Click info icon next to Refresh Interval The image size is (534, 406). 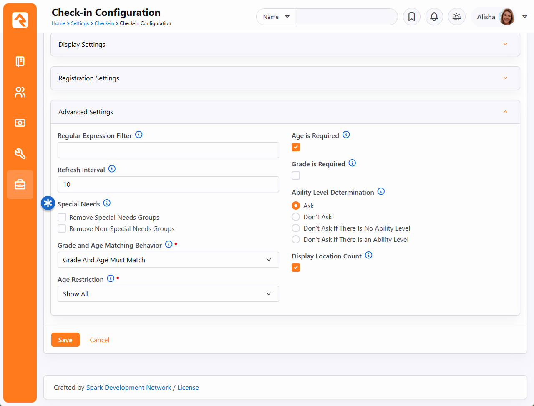coord(112,169)
